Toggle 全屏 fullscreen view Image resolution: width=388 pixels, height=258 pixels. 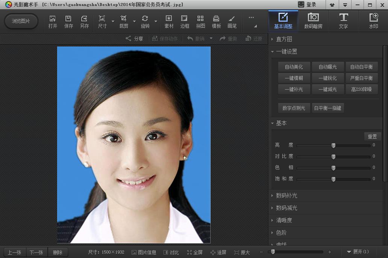coord(195,252)
